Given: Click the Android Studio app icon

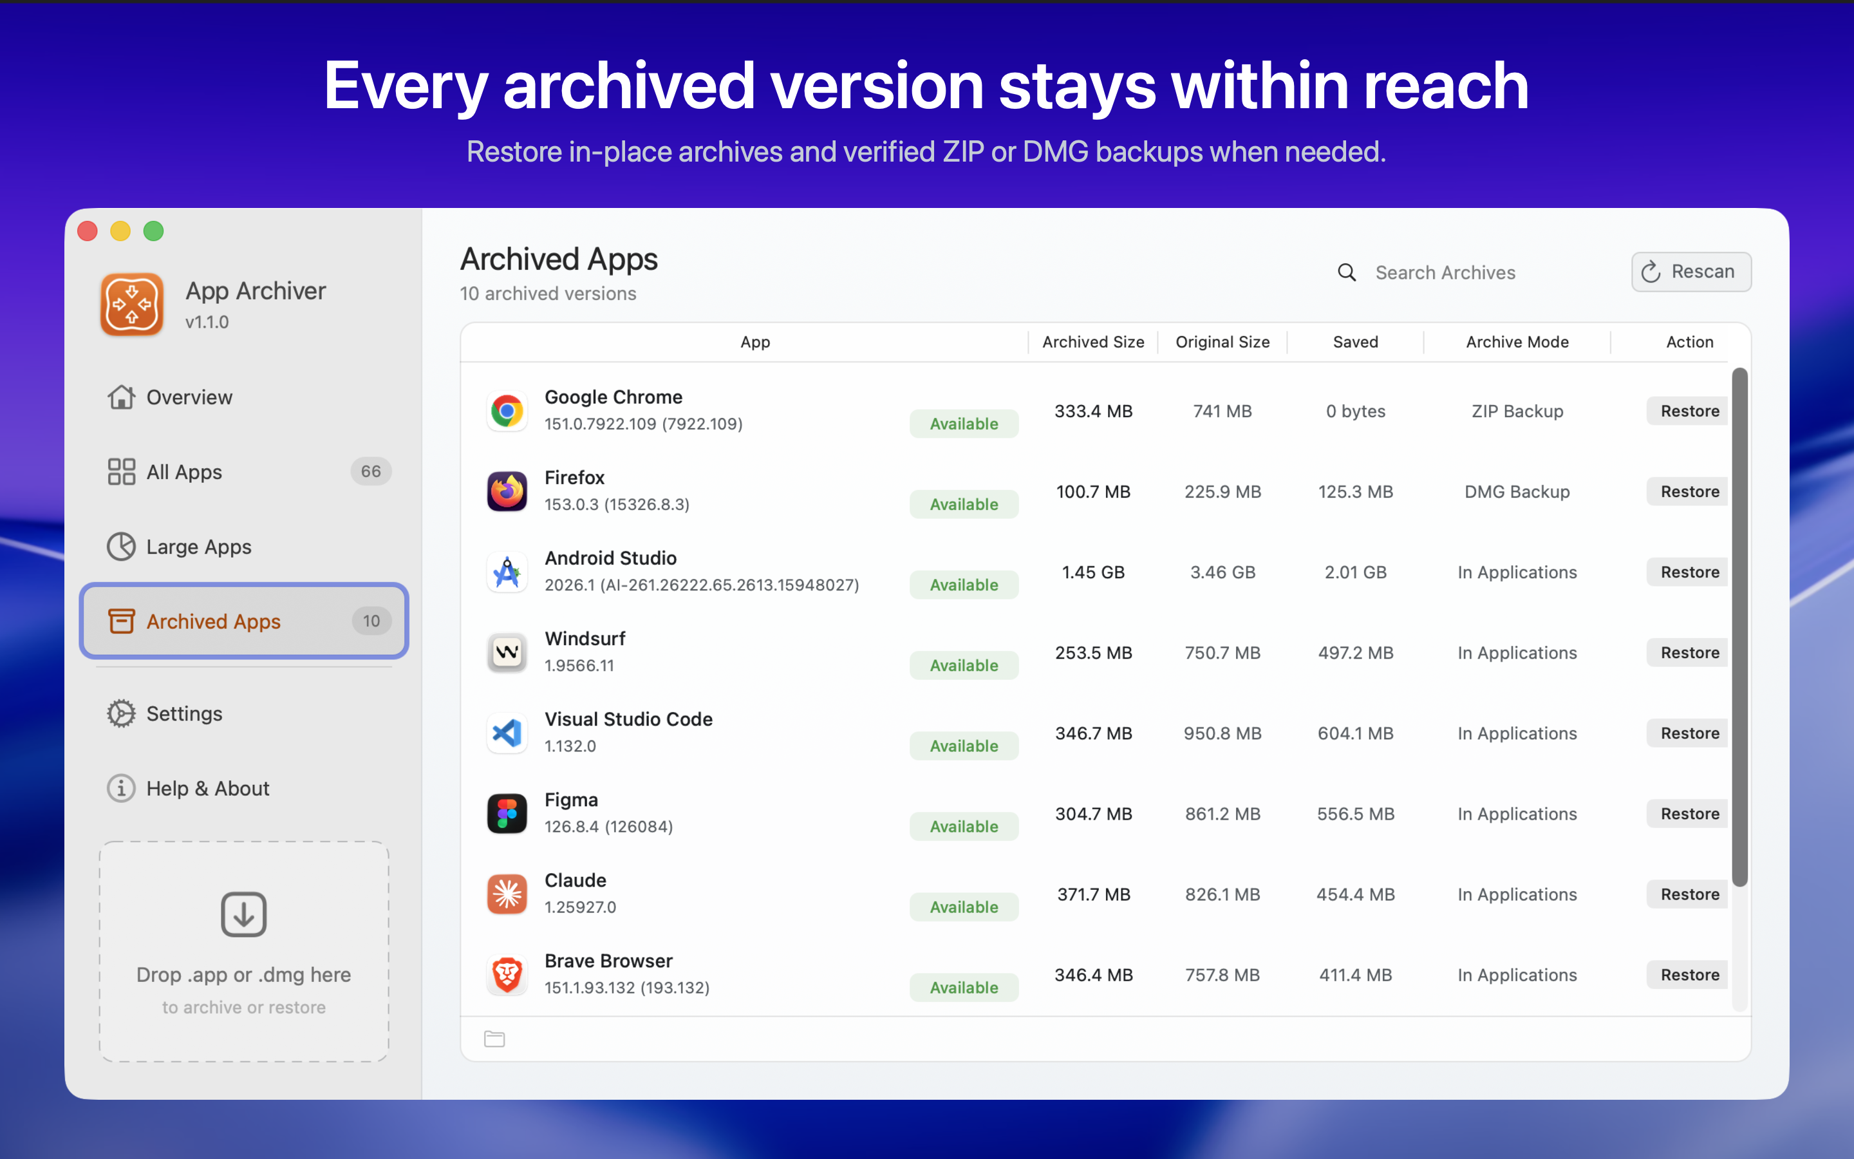Looking at the screenshot, I should point(507,572).
